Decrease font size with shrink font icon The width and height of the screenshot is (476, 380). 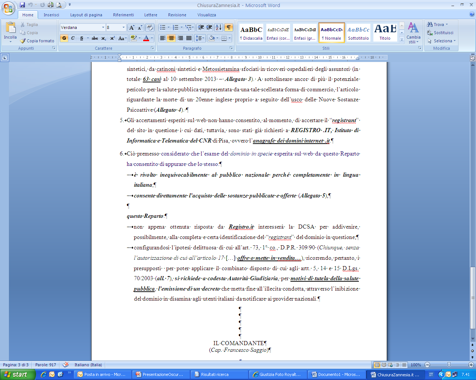(140, 27)
